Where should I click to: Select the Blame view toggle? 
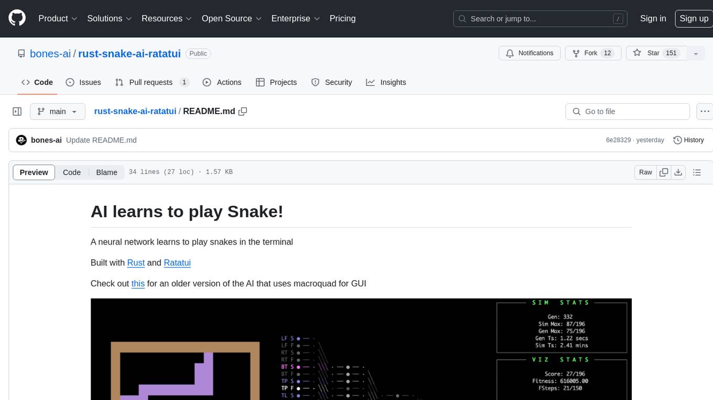[106, 172]
